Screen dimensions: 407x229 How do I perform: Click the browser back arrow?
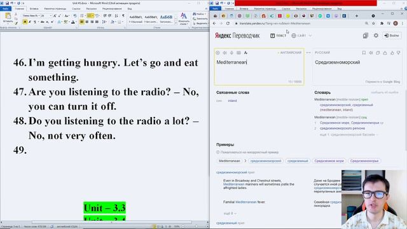click(x=214, y=24)
